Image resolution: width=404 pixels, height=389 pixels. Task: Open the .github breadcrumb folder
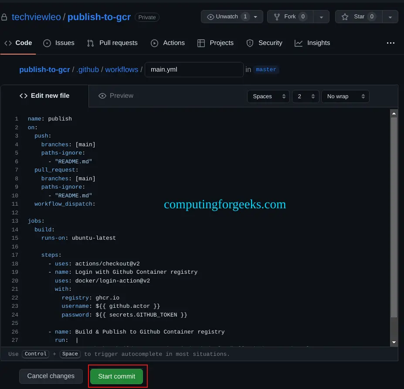[x=88, y=69]
